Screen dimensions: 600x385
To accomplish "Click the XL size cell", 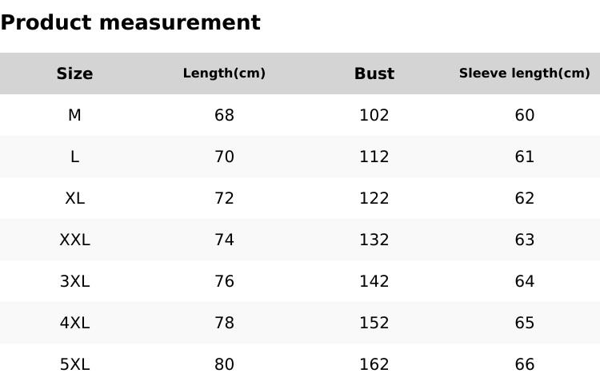I will click(74, 198).
